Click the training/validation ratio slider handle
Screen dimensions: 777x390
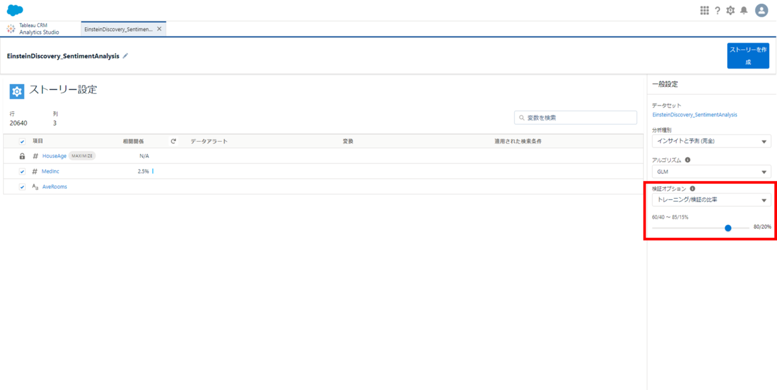tap(728, 228)
